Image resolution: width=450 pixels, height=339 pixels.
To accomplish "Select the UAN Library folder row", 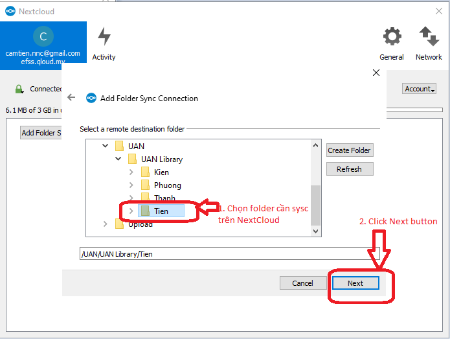I will (155, 159).
